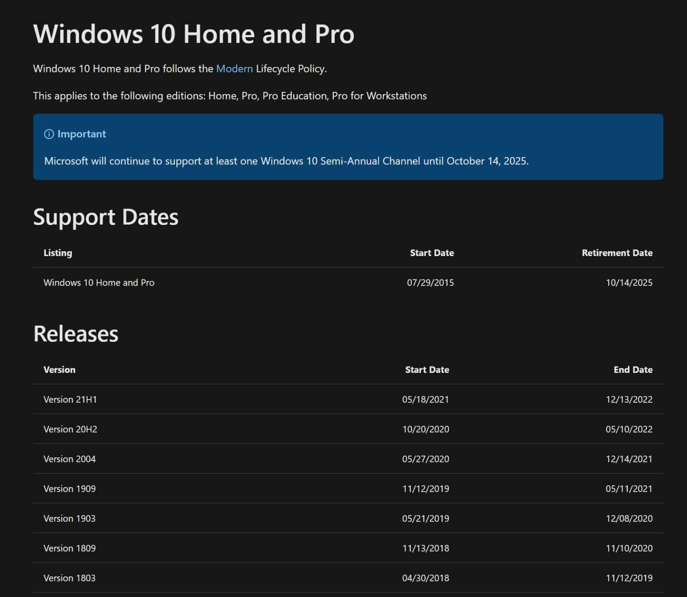Select end date 12/08/2020
The width and height of the screenshot is (687, 597).
click(x=629, y=519)
